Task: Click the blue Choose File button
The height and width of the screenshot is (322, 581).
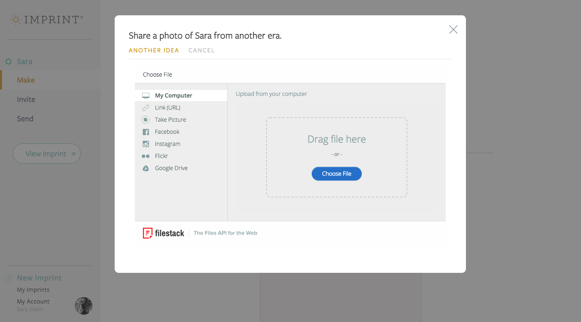Action: [337, 174]
